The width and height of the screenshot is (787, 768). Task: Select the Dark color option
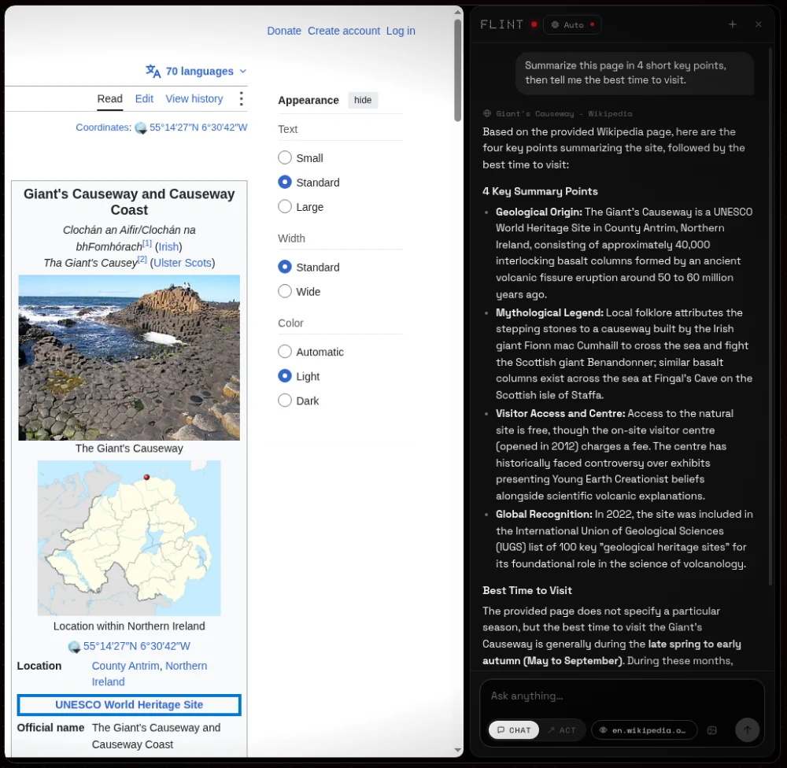(285, 400)
